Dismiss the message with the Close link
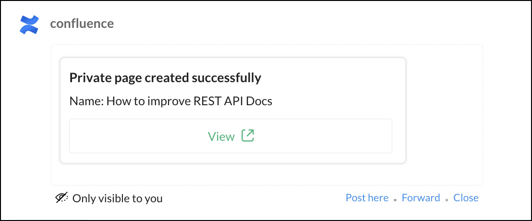The image size is (532, 221). coord(466,197)
